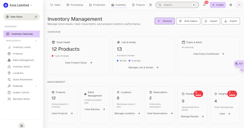The width and height of the screenshot is (244, 128).
Task: Click the Create button
Action: (218, 5)
